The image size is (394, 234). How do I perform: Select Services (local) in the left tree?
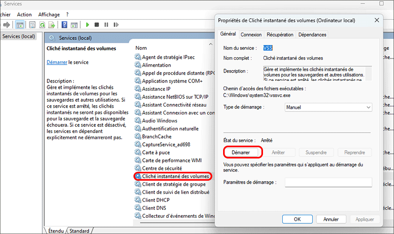coord(19,36)
